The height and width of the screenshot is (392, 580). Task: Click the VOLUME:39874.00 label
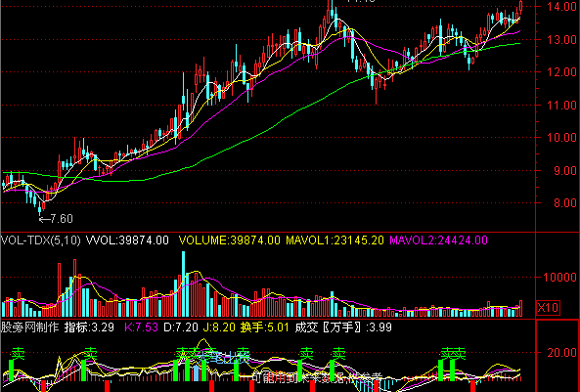[229, 240]
